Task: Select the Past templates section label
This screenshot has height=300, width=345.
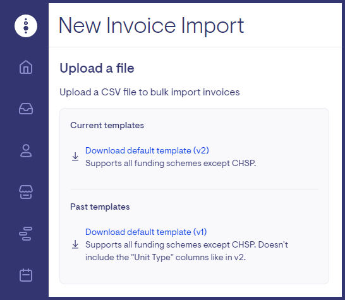Action: pyautogui.click(x=100, y=207)
